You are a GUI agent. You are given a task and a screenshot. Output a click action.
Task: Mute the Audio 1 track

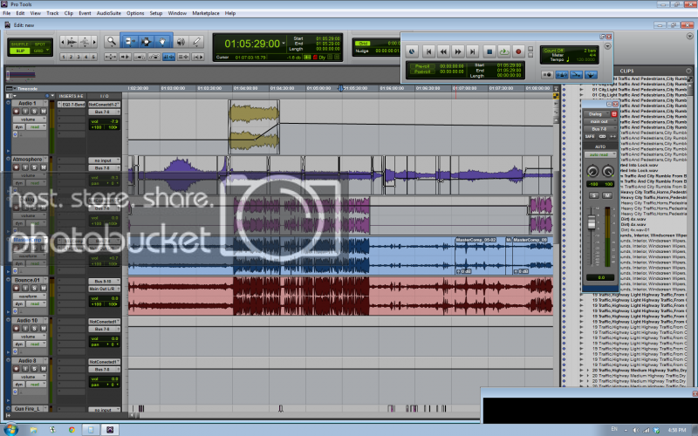pos(43,112)
